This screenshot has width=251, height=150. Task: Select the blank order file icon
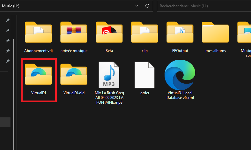tap(144, 75)
